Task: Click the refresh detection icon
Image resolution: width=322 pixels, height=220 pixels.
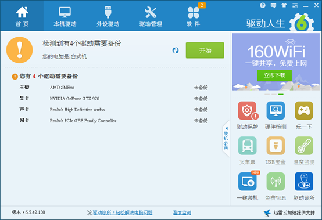Action: click(x=176, y=51)
